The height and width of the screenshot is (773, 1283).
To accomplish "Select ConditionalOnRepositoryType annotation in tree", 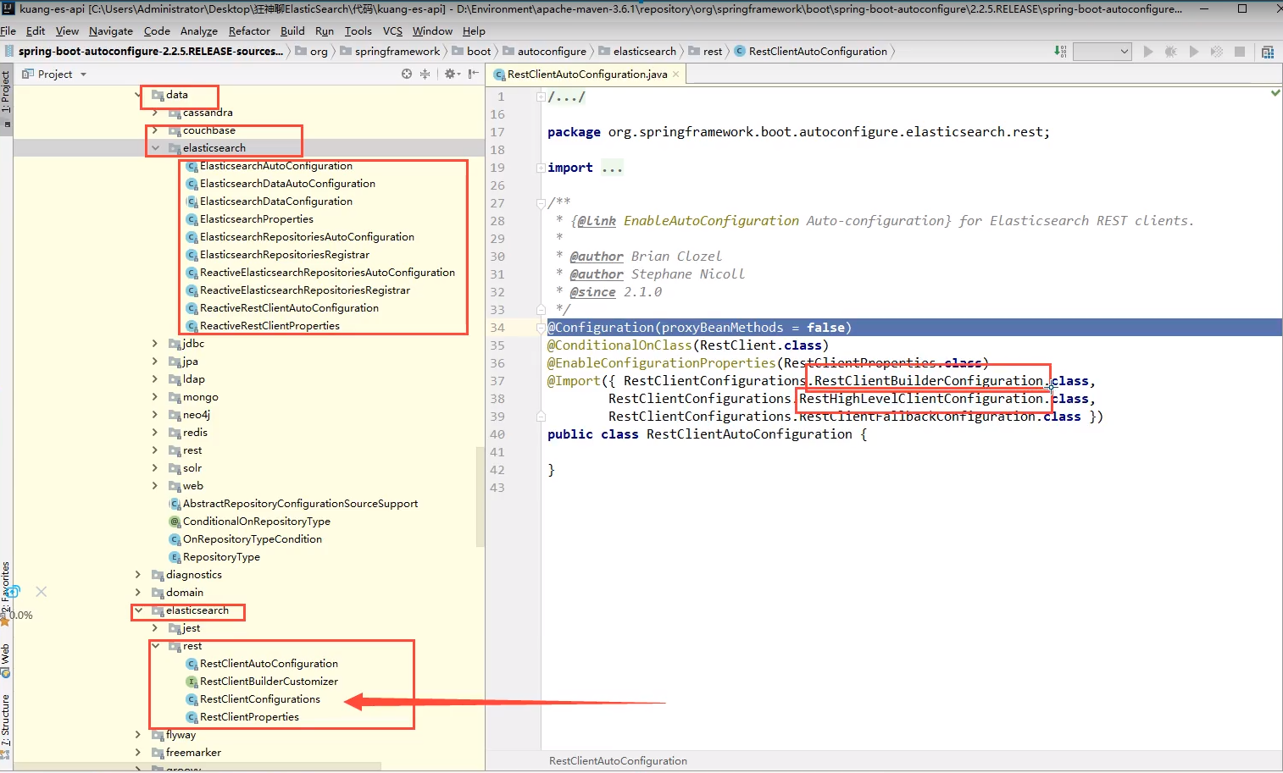I will 256,522.
